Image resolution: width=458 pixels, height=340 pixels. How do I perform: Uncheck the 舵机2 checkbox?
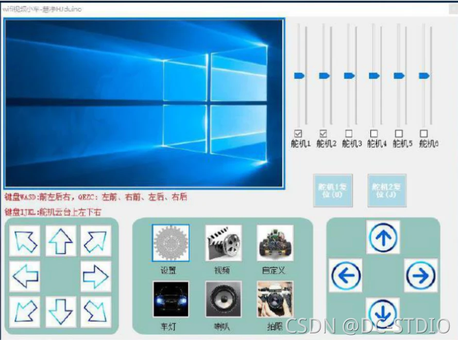coord(323,133)
